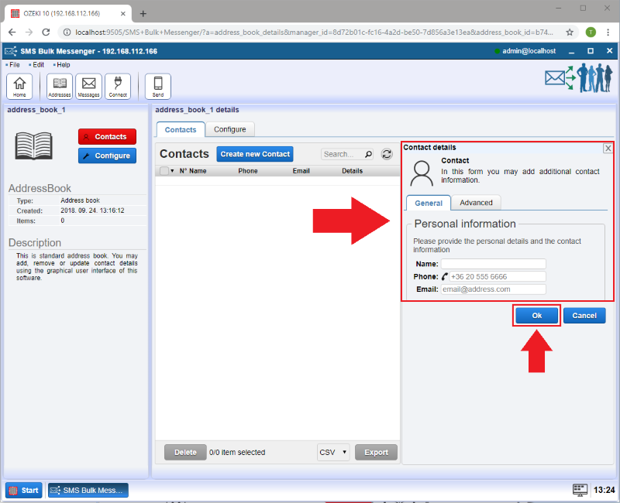Toggle the select-all contacts checkbox
This screenshot has width=620, height=503.
click(x=164, y=171)
